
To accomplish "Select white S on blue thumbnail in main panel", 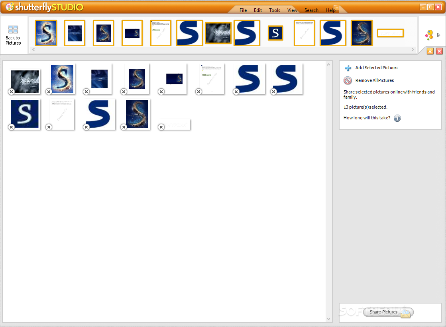I will [x=25, y=114].
